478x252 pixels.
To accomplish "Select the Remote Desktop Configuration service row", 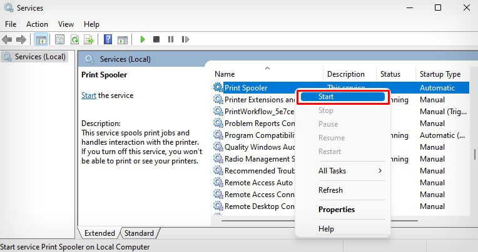I will (x=259, y=206).
